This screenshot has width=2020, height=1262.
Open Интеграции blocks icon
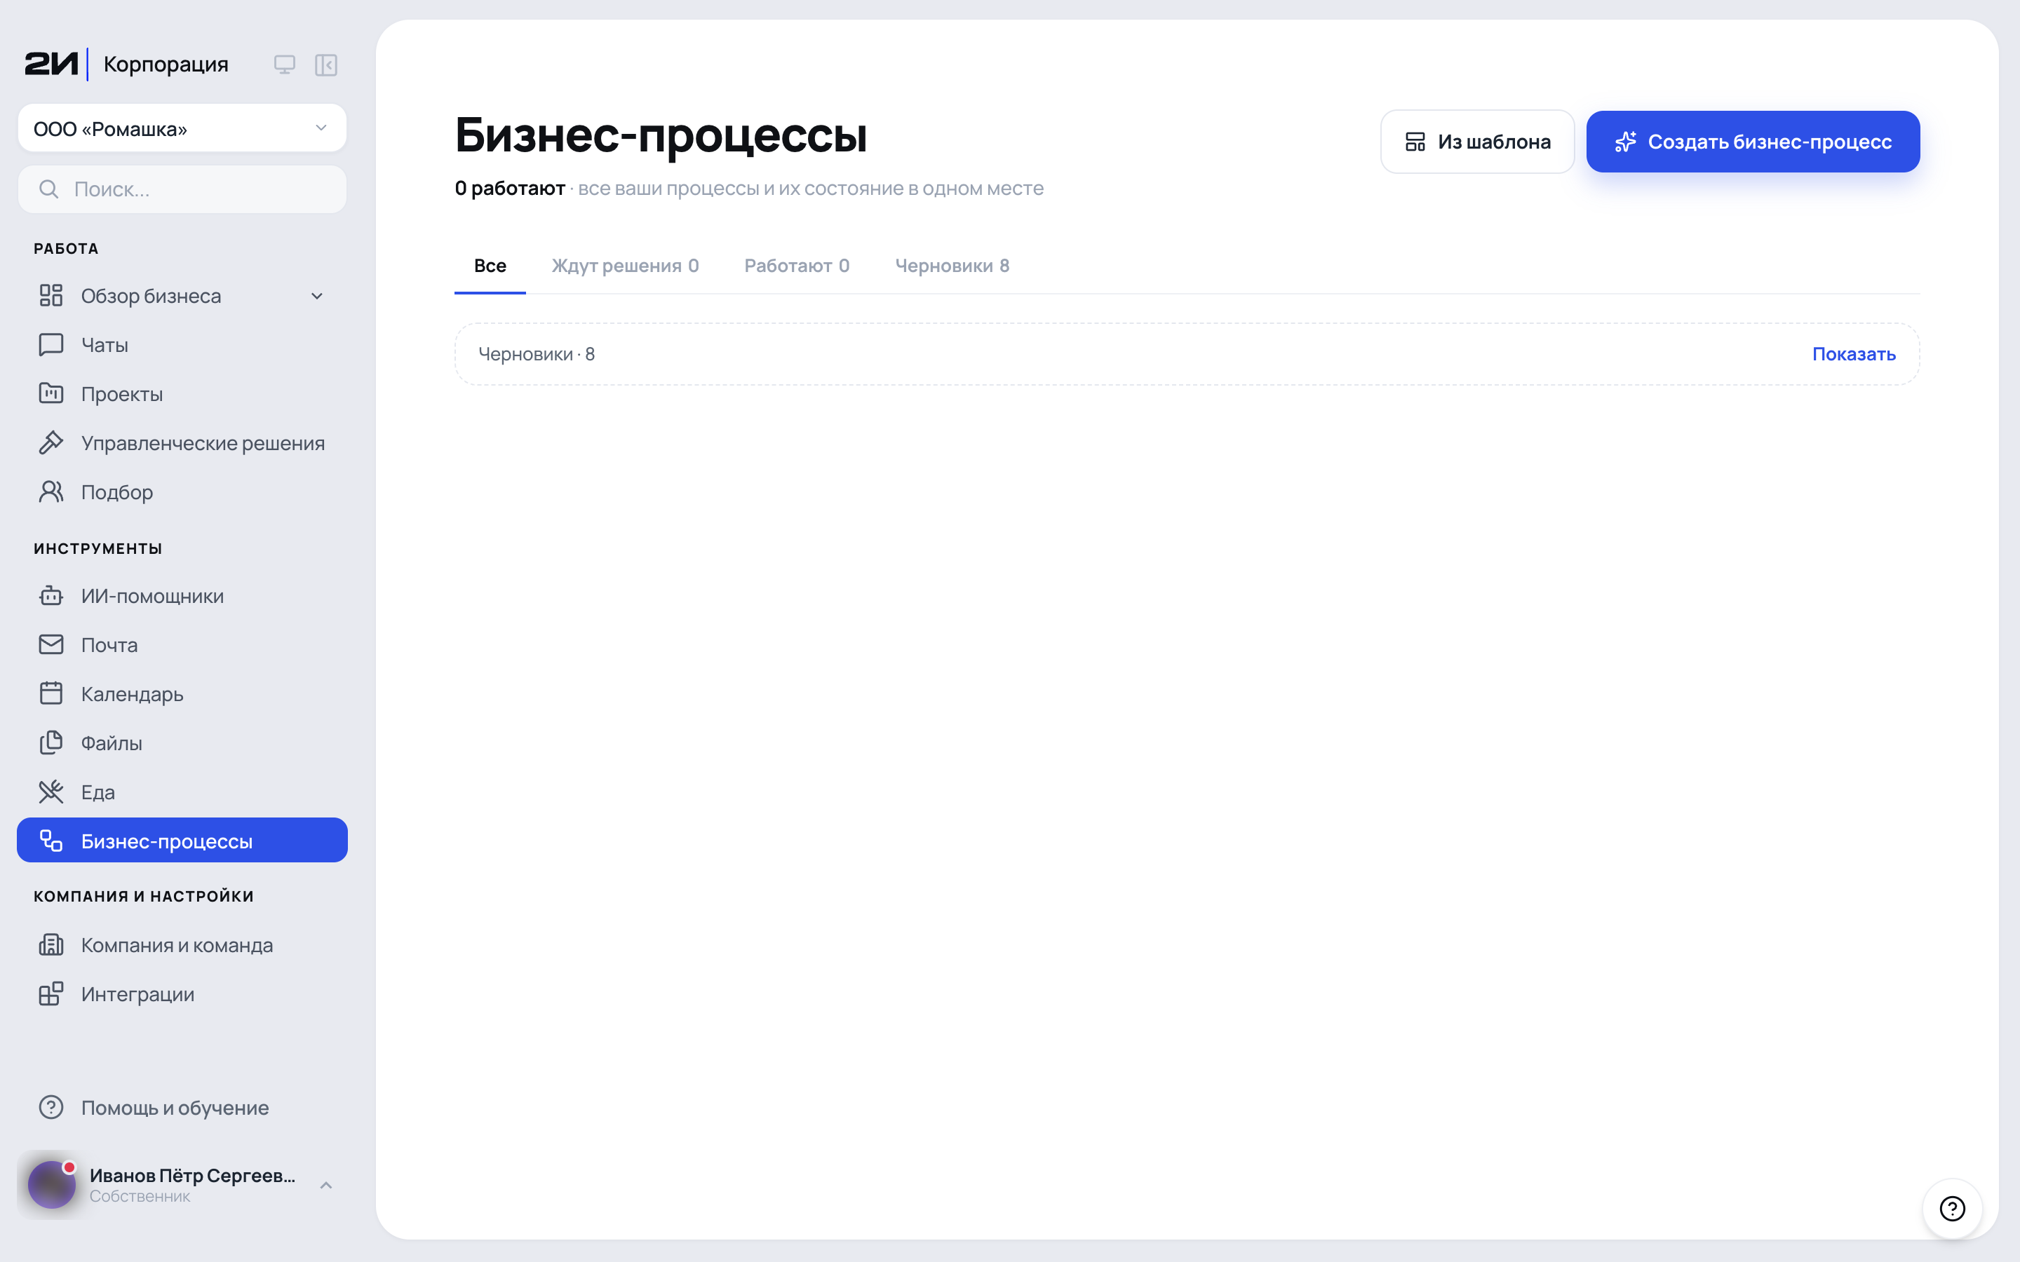pyautogui.click(x=51, y=993)
